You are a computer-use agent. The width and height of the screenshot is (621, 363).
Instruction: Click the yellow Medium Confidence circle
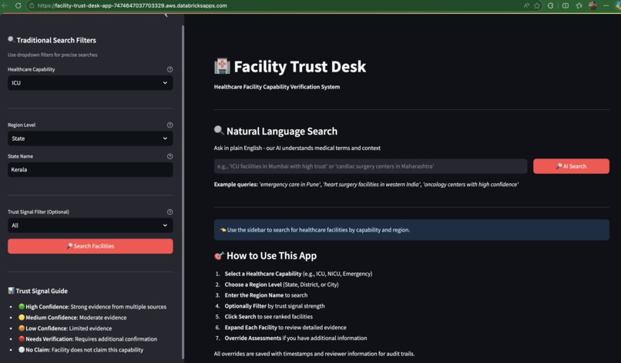(22, 317)
